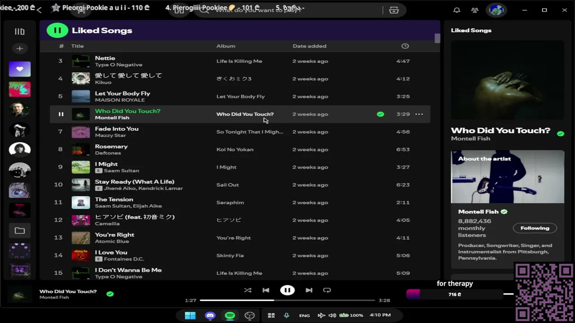
Task: Open the album link Seraphim
Action: [230, 202]
